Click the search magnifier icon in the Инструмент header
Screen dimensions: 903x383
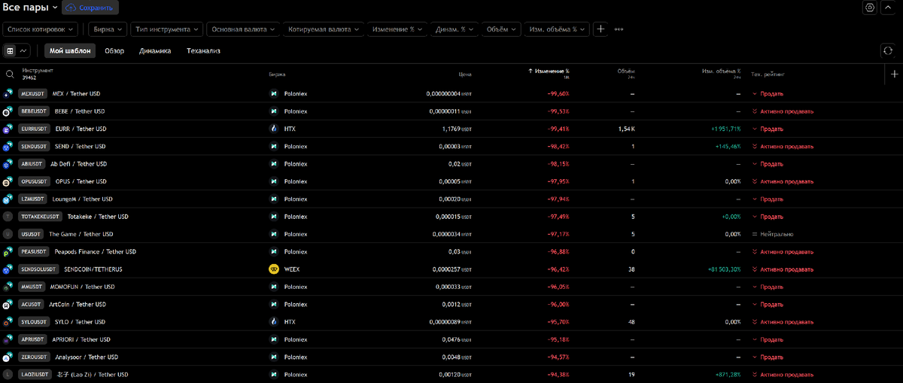[x=10, y=74]
